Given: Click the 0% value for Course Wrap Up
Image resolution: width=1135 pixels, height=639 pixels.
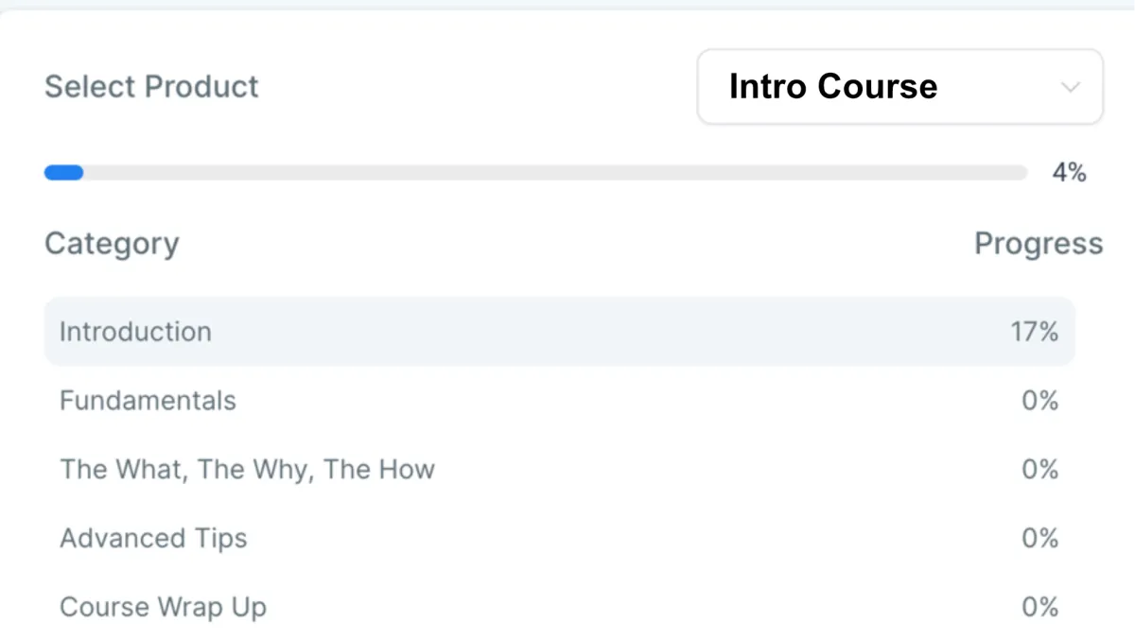Looking at the screenshot, I should (x=1039, y=607).
